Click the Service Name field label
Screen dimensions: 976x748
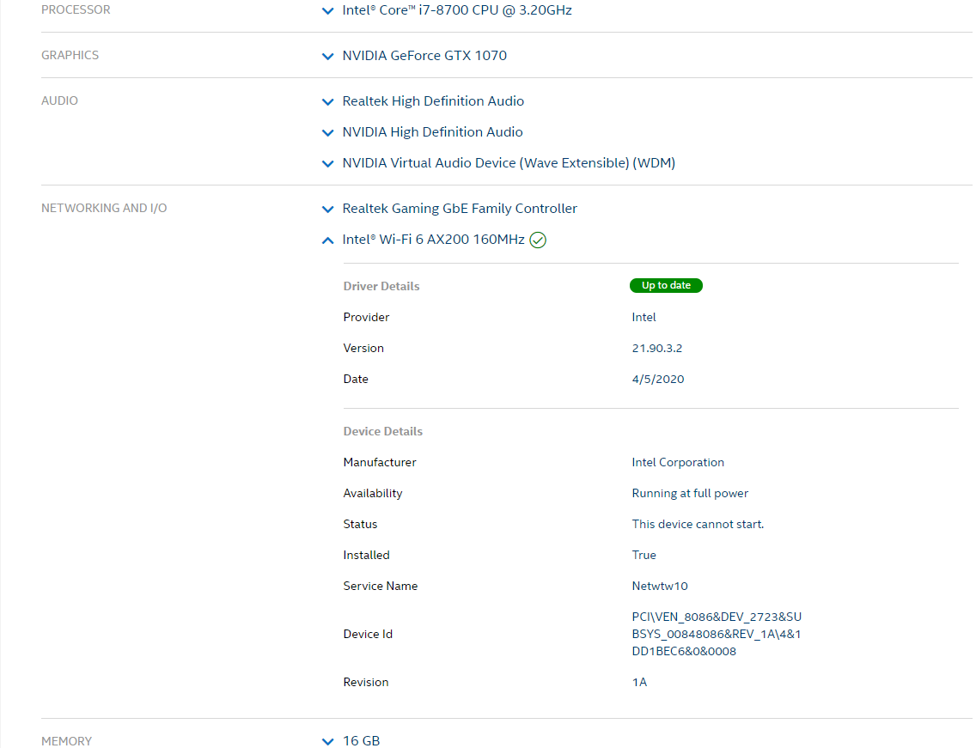tap(381, 587)
